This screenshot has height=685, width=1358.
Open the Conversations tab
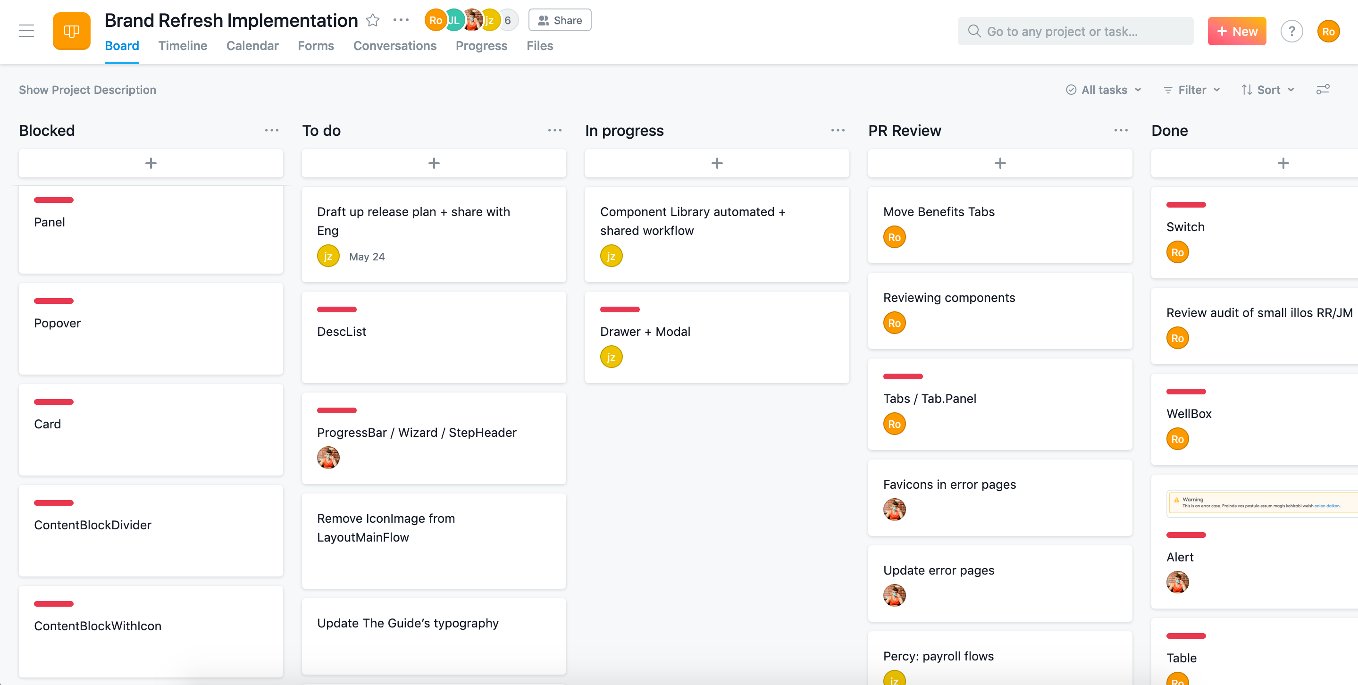point(394,46)
